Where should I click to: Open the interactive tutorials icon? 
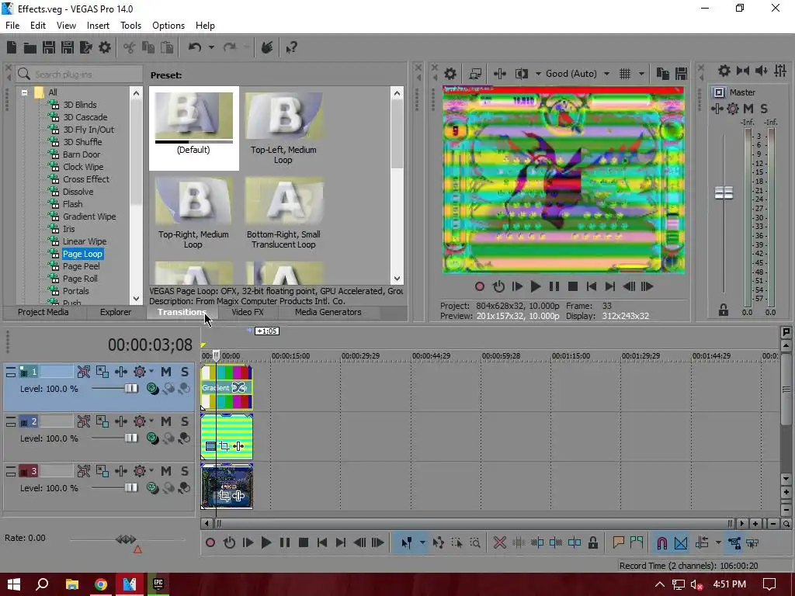coord(267,47)
